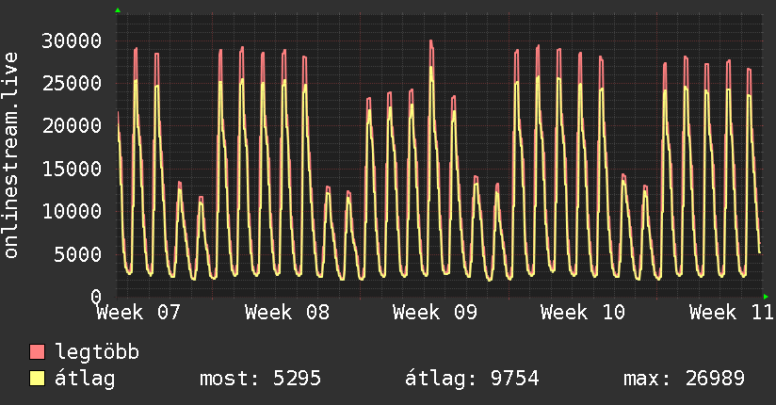Screen dimensions: 776x405
Task: Click the Week 10 axis label
Action: coord(583,313)
